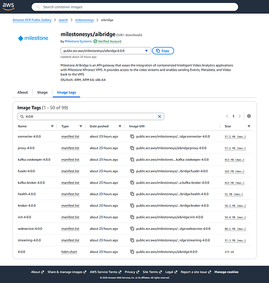This screenshot has width=269, height=283.
Task: Copy the init-4.0.0 image URI
Action: (132, 217)
